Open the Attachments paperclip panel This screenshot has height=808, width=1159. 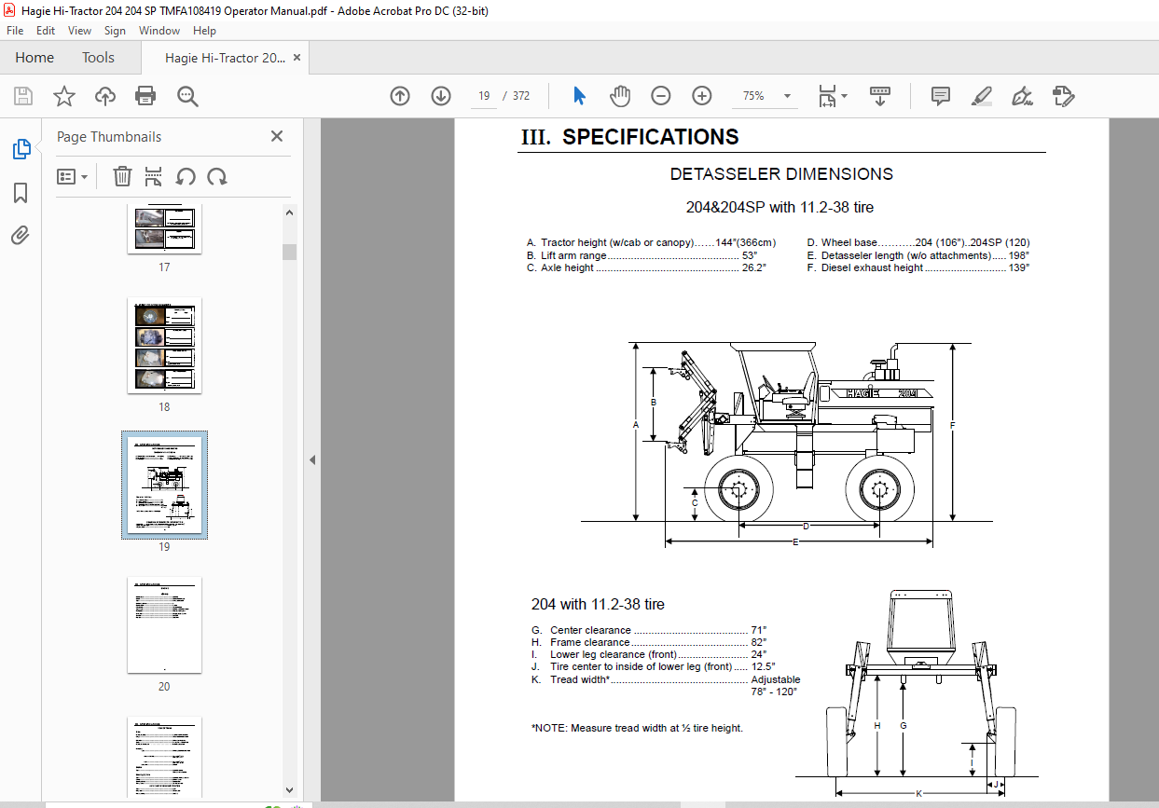(21, 235)
